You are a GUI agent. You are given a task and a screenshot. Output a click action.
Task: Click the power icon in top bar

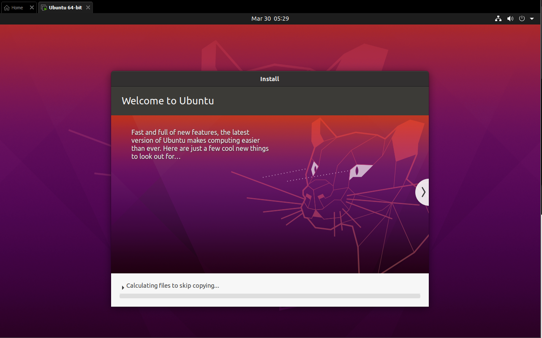522,19
